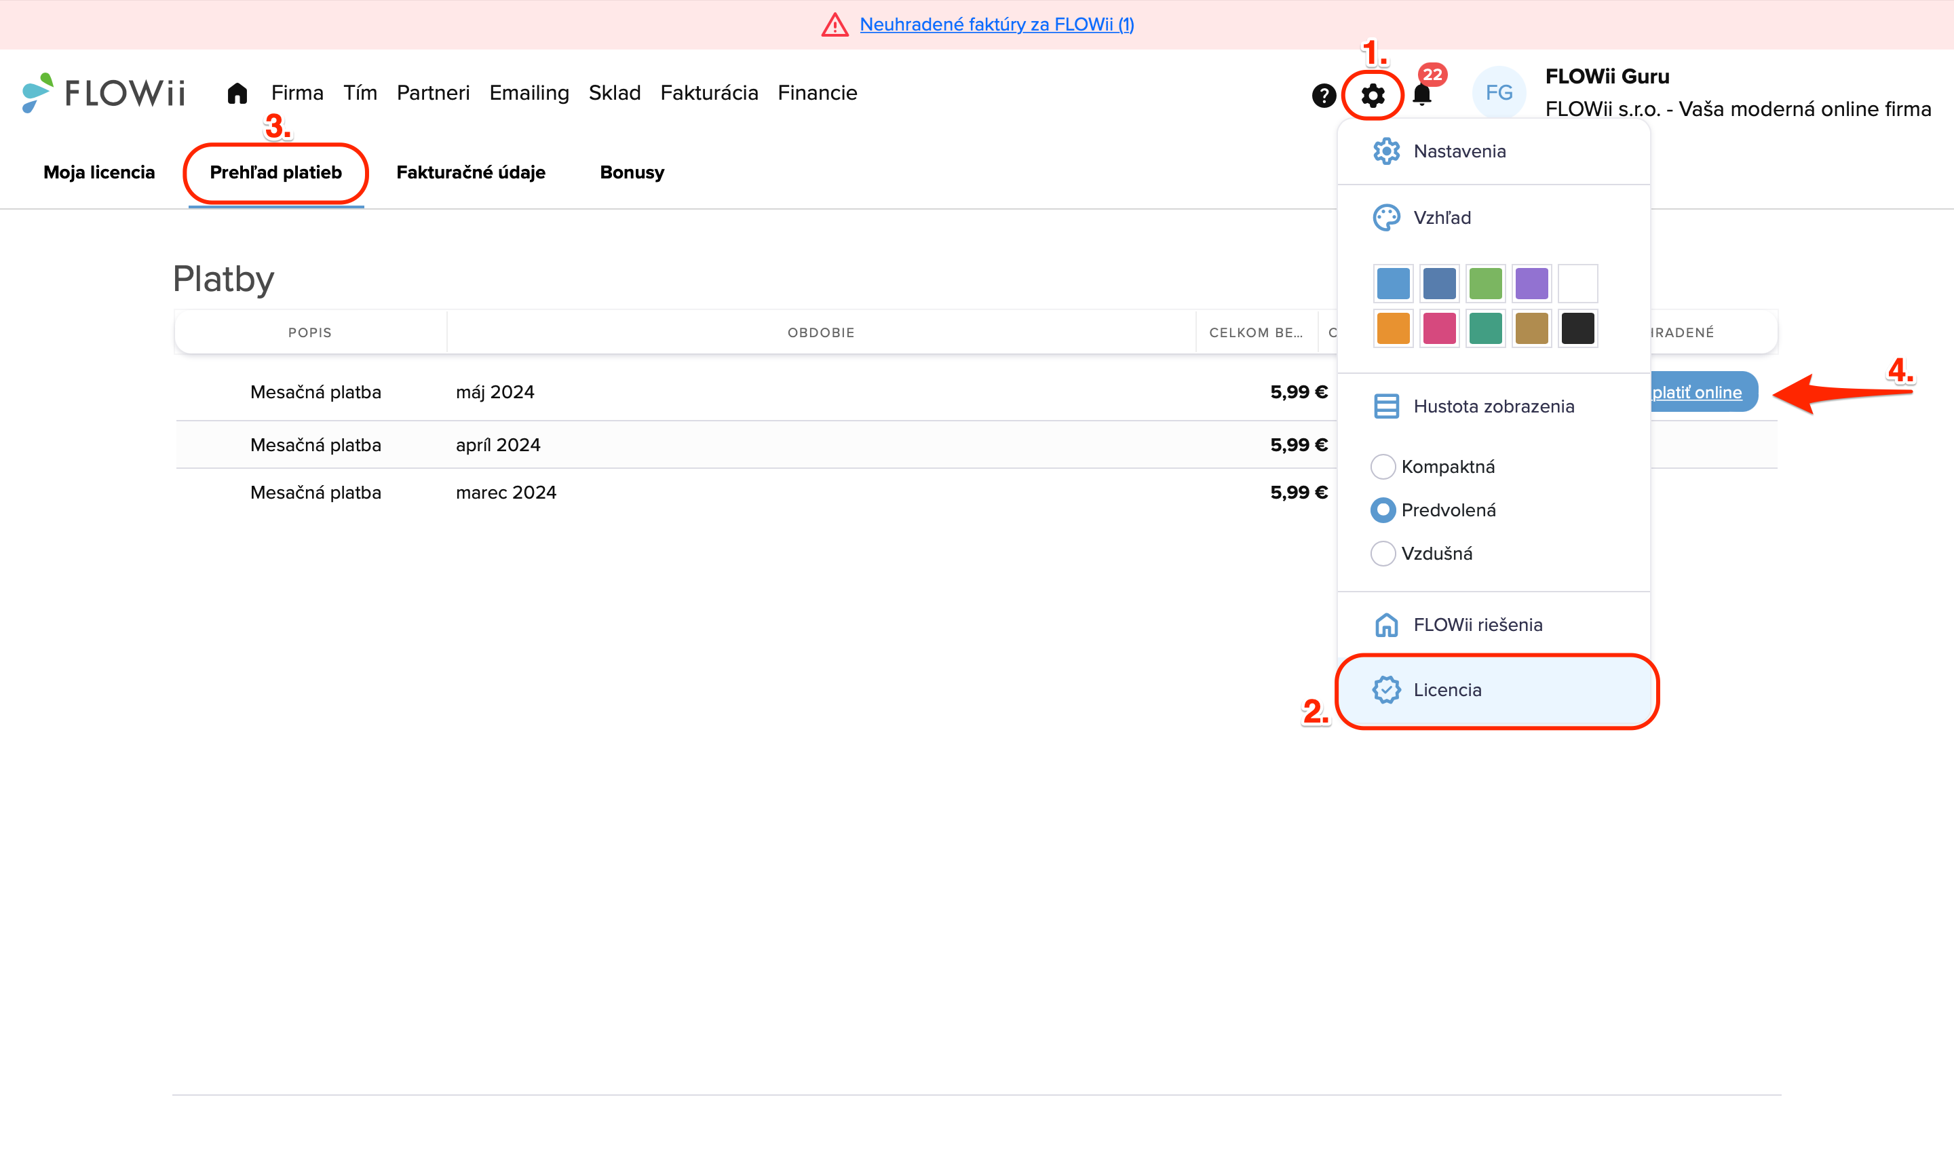
Task: Click the POPIS column header
Action: click(310, 332)
